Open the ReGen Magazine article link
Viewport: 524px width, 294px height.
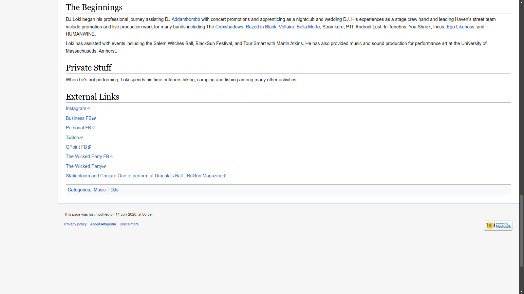(144, 176)
